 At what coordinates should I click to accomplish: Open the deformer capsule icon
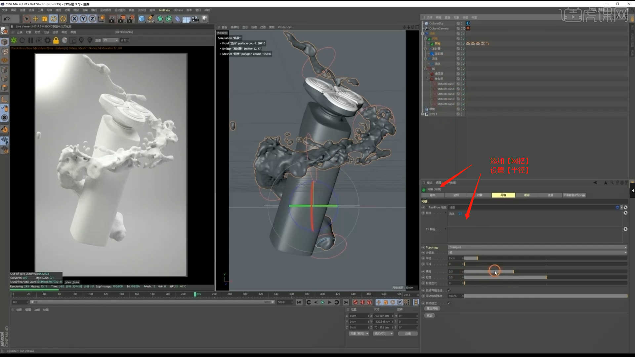click(x=178, y=19)
